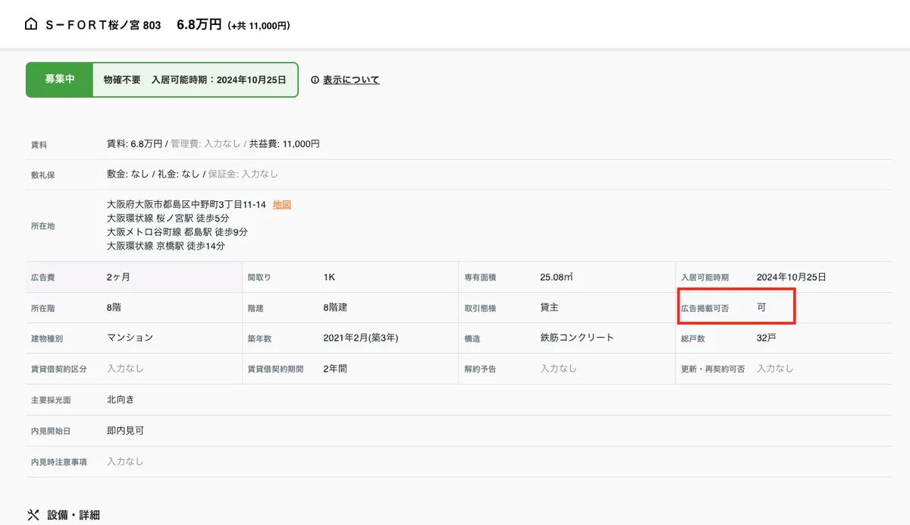Screen dimensions: 910x525
Task: Click the 8階建 building height value
Action: [x=335, y=307]
